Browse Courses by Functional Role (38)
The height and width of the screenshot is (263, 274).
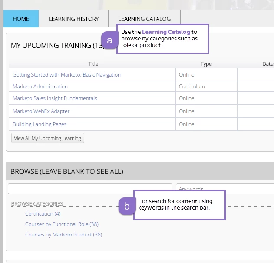point(62,224)
